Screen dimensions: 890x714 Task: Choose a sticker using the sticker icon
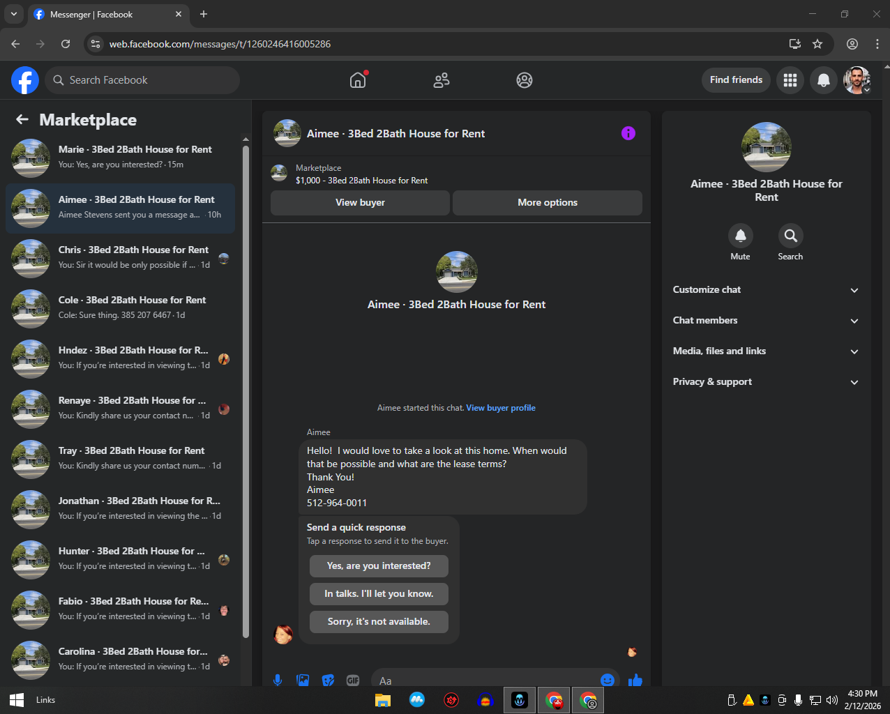pyautogui.click(x=328, y=680)
